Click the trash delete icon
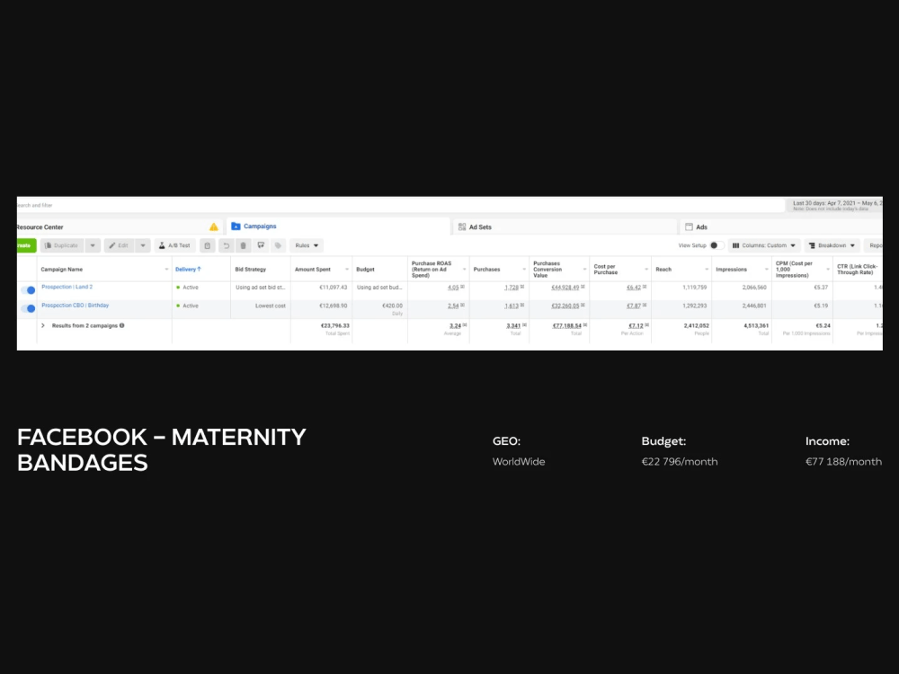This screenshot has height=674, width=899. point(243,245)
